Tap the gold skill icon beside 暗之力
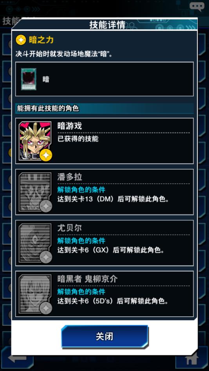The height and width of the screenshot is (371, 209). click(21, 40)
